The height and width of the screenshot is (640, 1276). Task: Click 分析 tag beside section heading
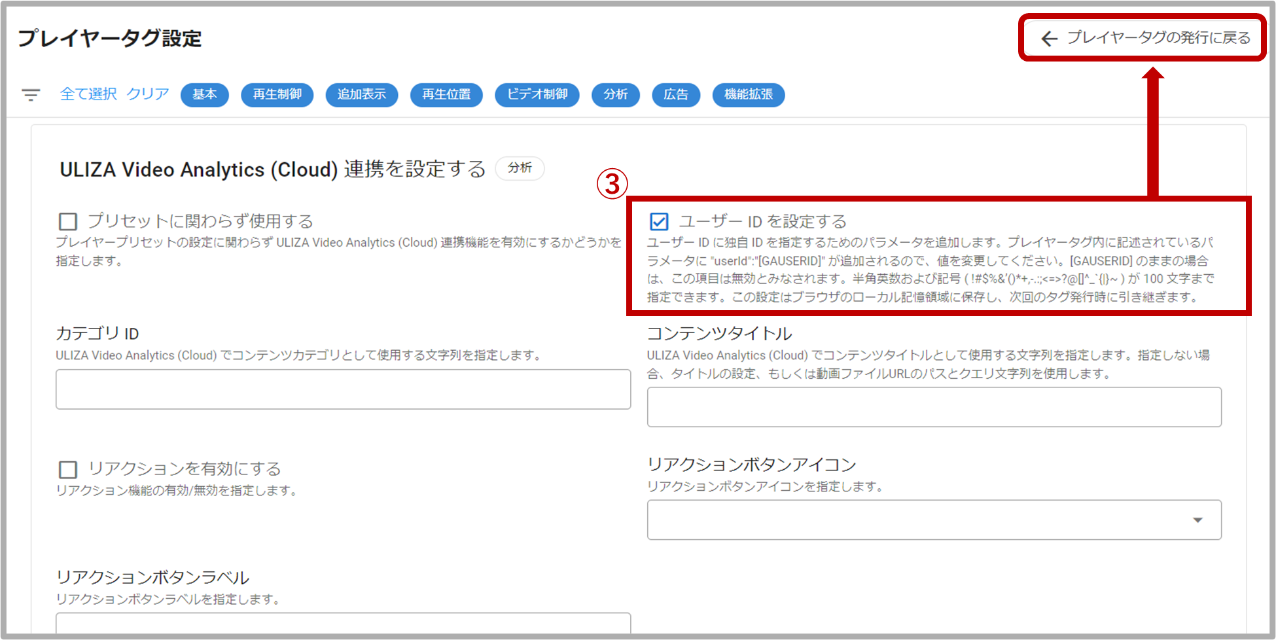(520, 168)
